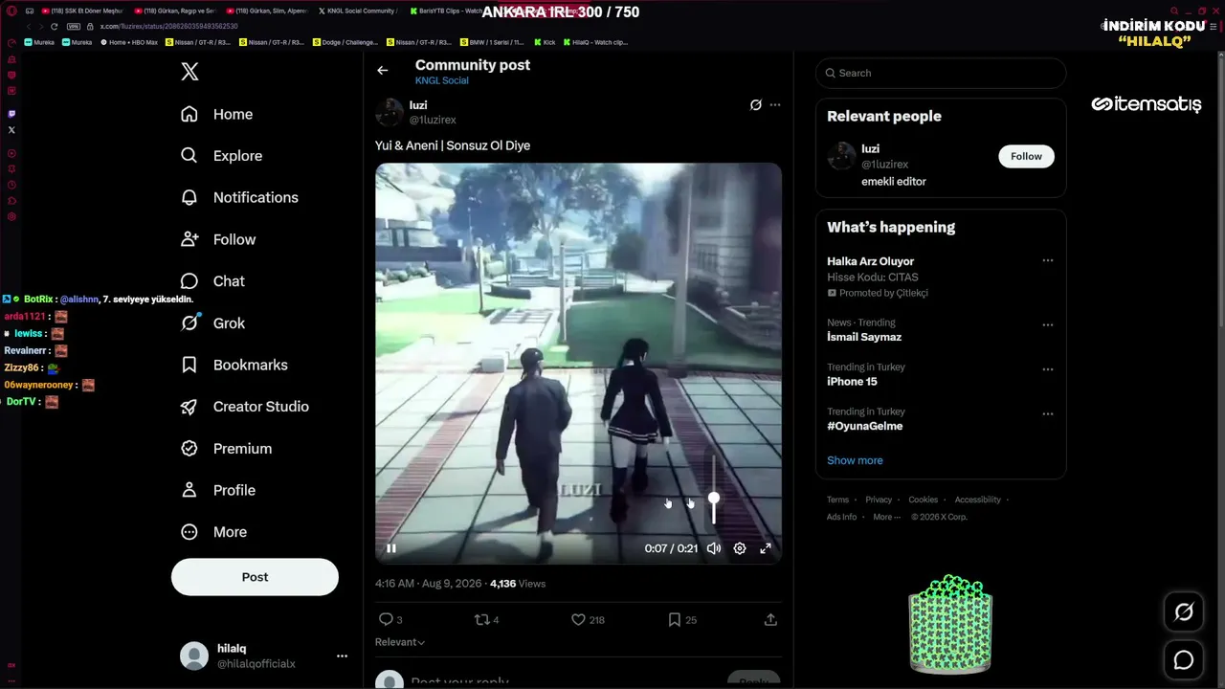Open the Home • HBO Max bookmark
This screenshot has width=1225, height=689.
[x=129, y=42]
